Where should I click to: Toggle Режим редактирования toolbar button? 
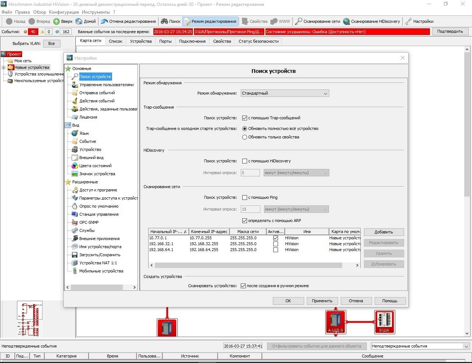click(210, 21)
